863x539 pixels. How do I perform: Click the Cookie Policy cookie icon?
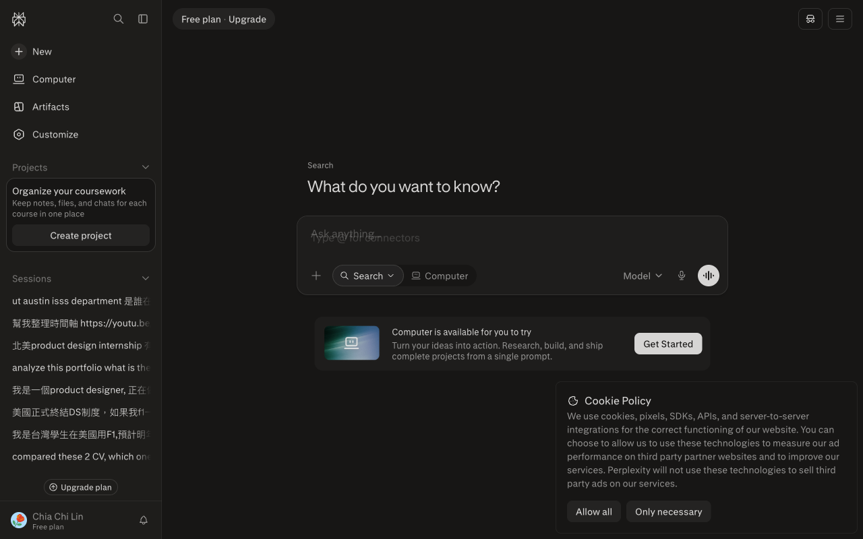pos(573,400)
